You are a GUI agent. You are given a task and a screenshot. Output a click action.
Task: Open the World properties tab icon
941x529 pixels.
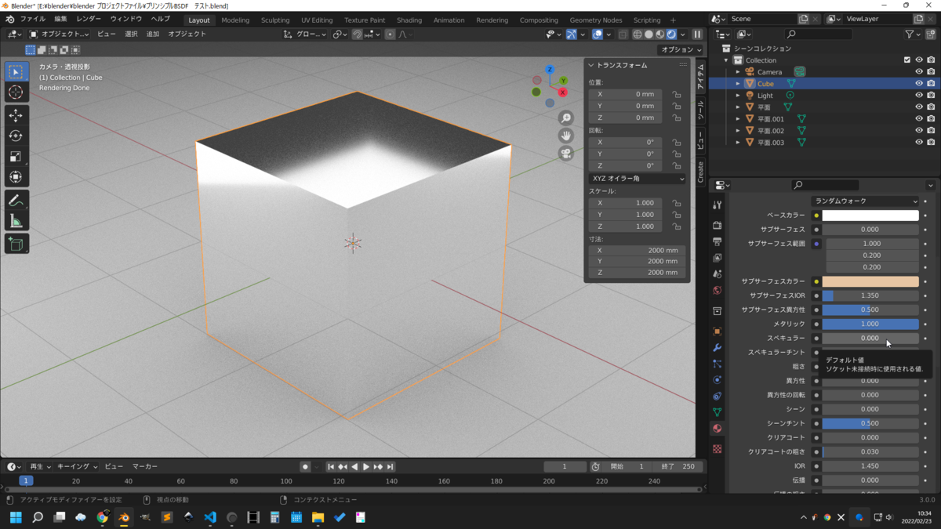(x=717, y=290)
